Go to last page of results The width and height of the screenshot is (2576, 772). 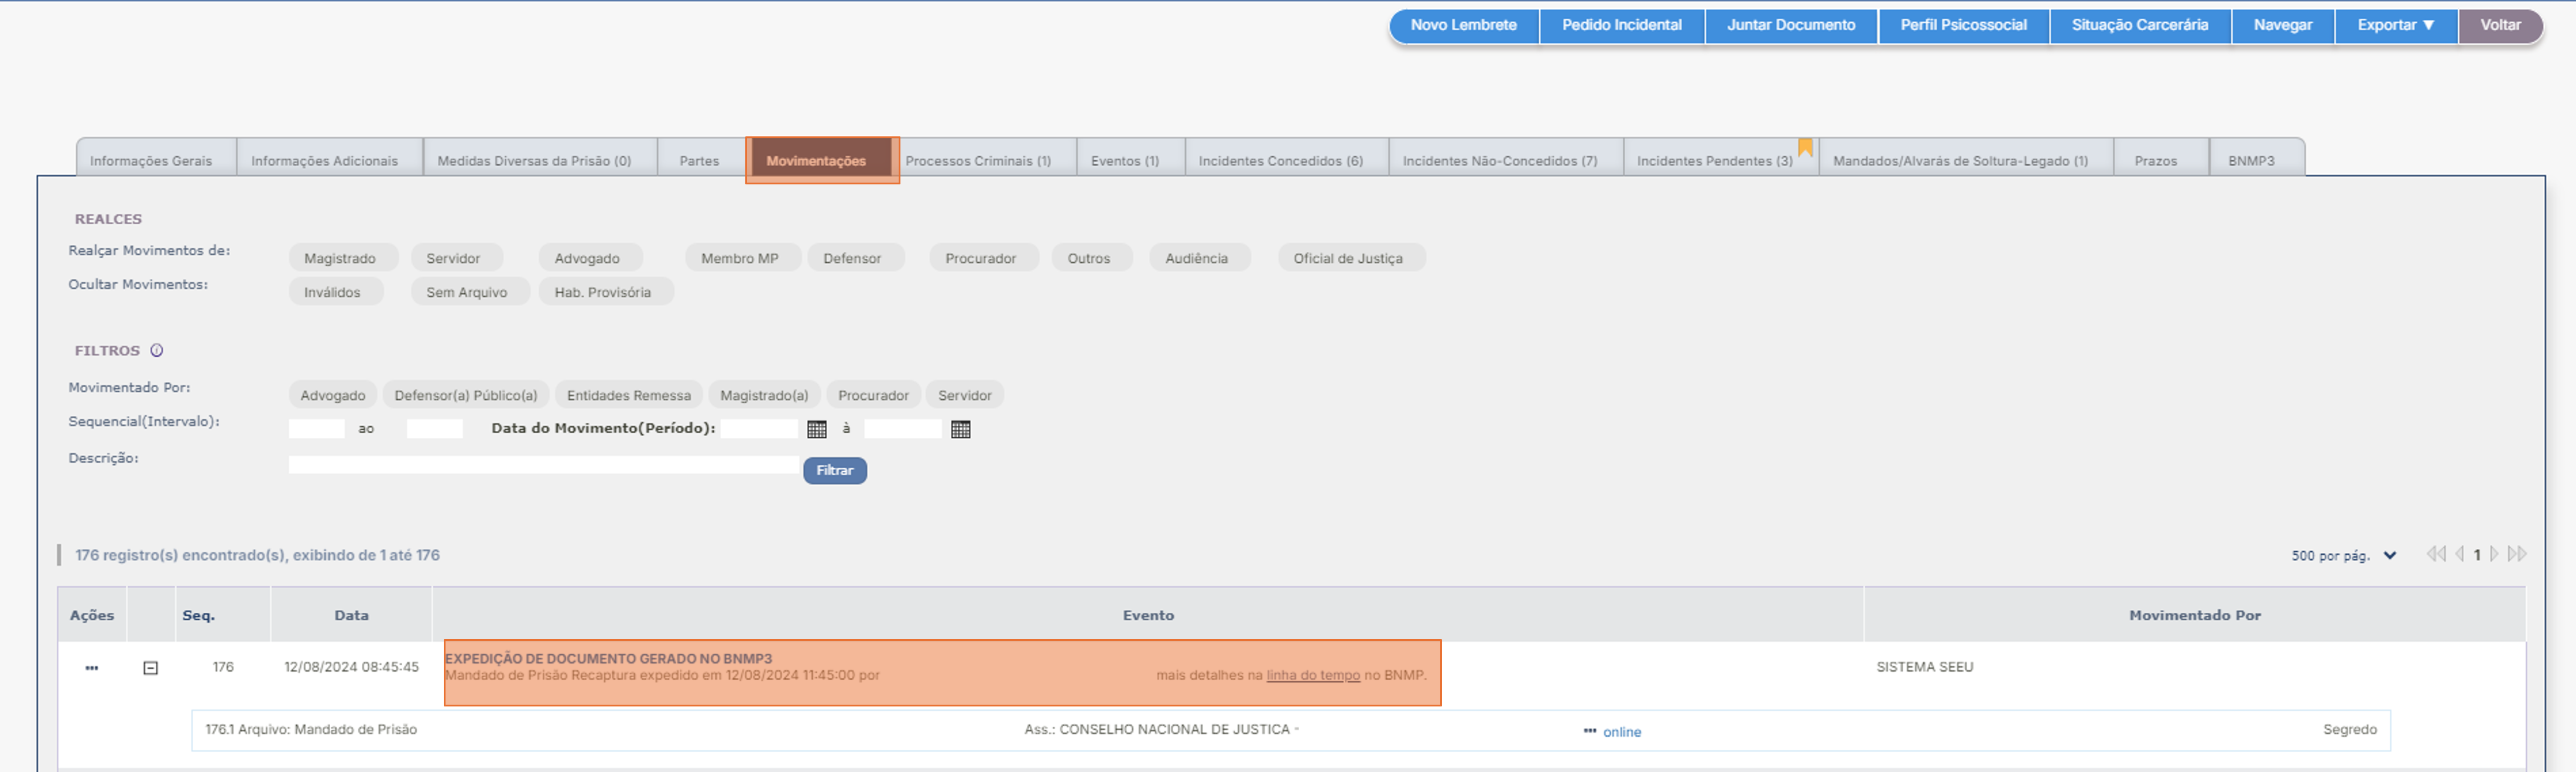[x=2516, y=554]
